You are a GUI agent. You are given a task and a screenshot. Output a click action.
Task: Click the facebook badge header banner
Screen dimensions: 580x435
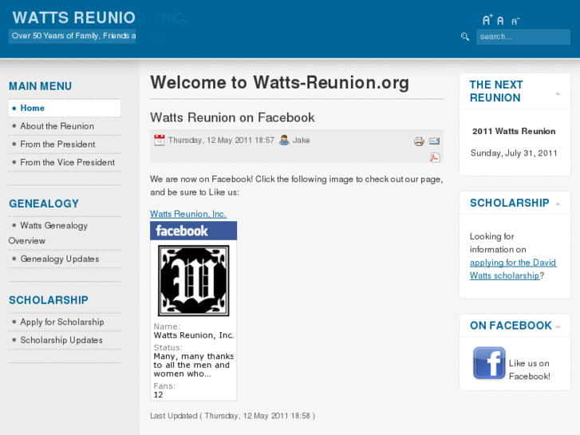(x=193, y=231)
